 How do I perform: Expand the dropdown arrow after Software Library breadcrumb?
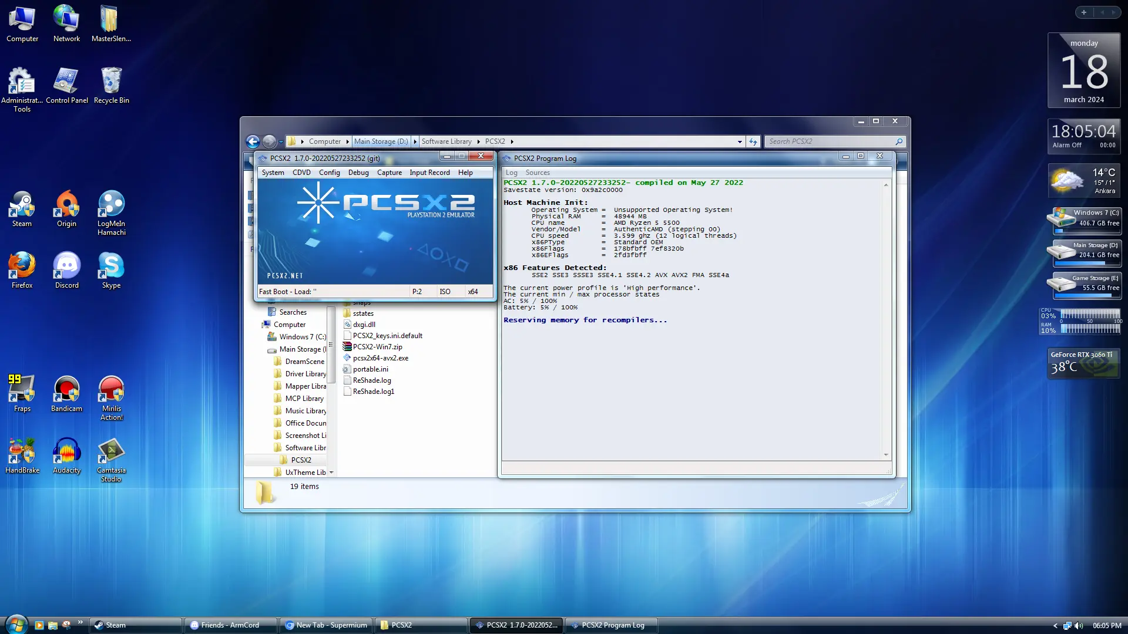478,141
